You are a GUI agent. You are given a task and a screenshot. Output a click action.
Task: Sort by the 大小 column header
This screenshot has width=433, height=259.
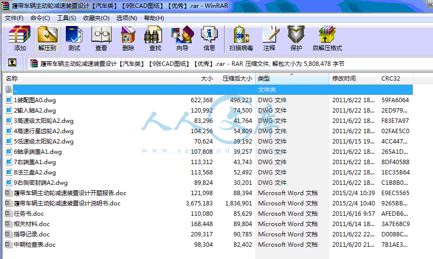(x=196, y=79)
